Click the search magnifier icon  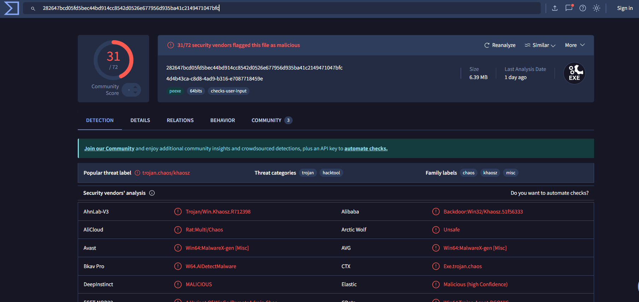click(x=33, y=8)
